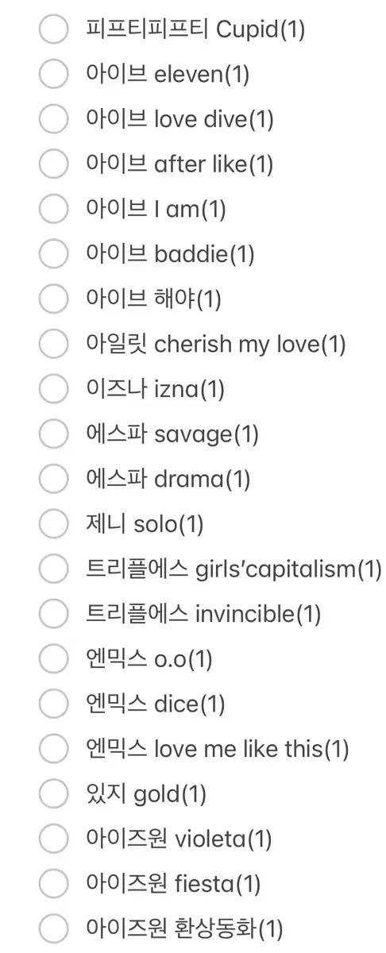Choose 엔믹스 love me like this
The width and height of the screenshot is (386, 953).
(54, 748)
